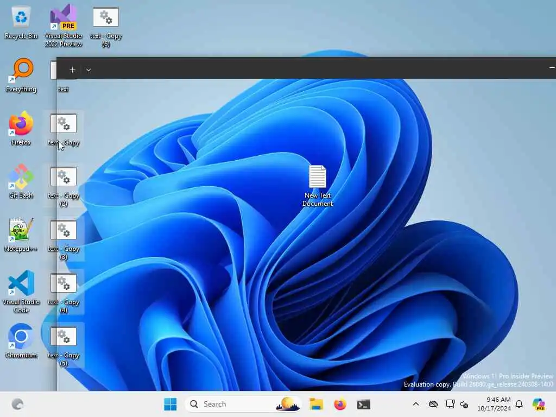The width and height of the screenshot is (556, 417).
Task: Click the text file label under window edge
Action: click(63, 89)
